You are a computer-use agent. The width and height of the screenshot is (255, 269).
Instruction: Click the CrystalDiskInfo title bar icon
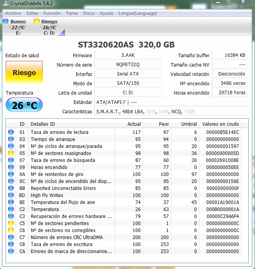[5, 3]
